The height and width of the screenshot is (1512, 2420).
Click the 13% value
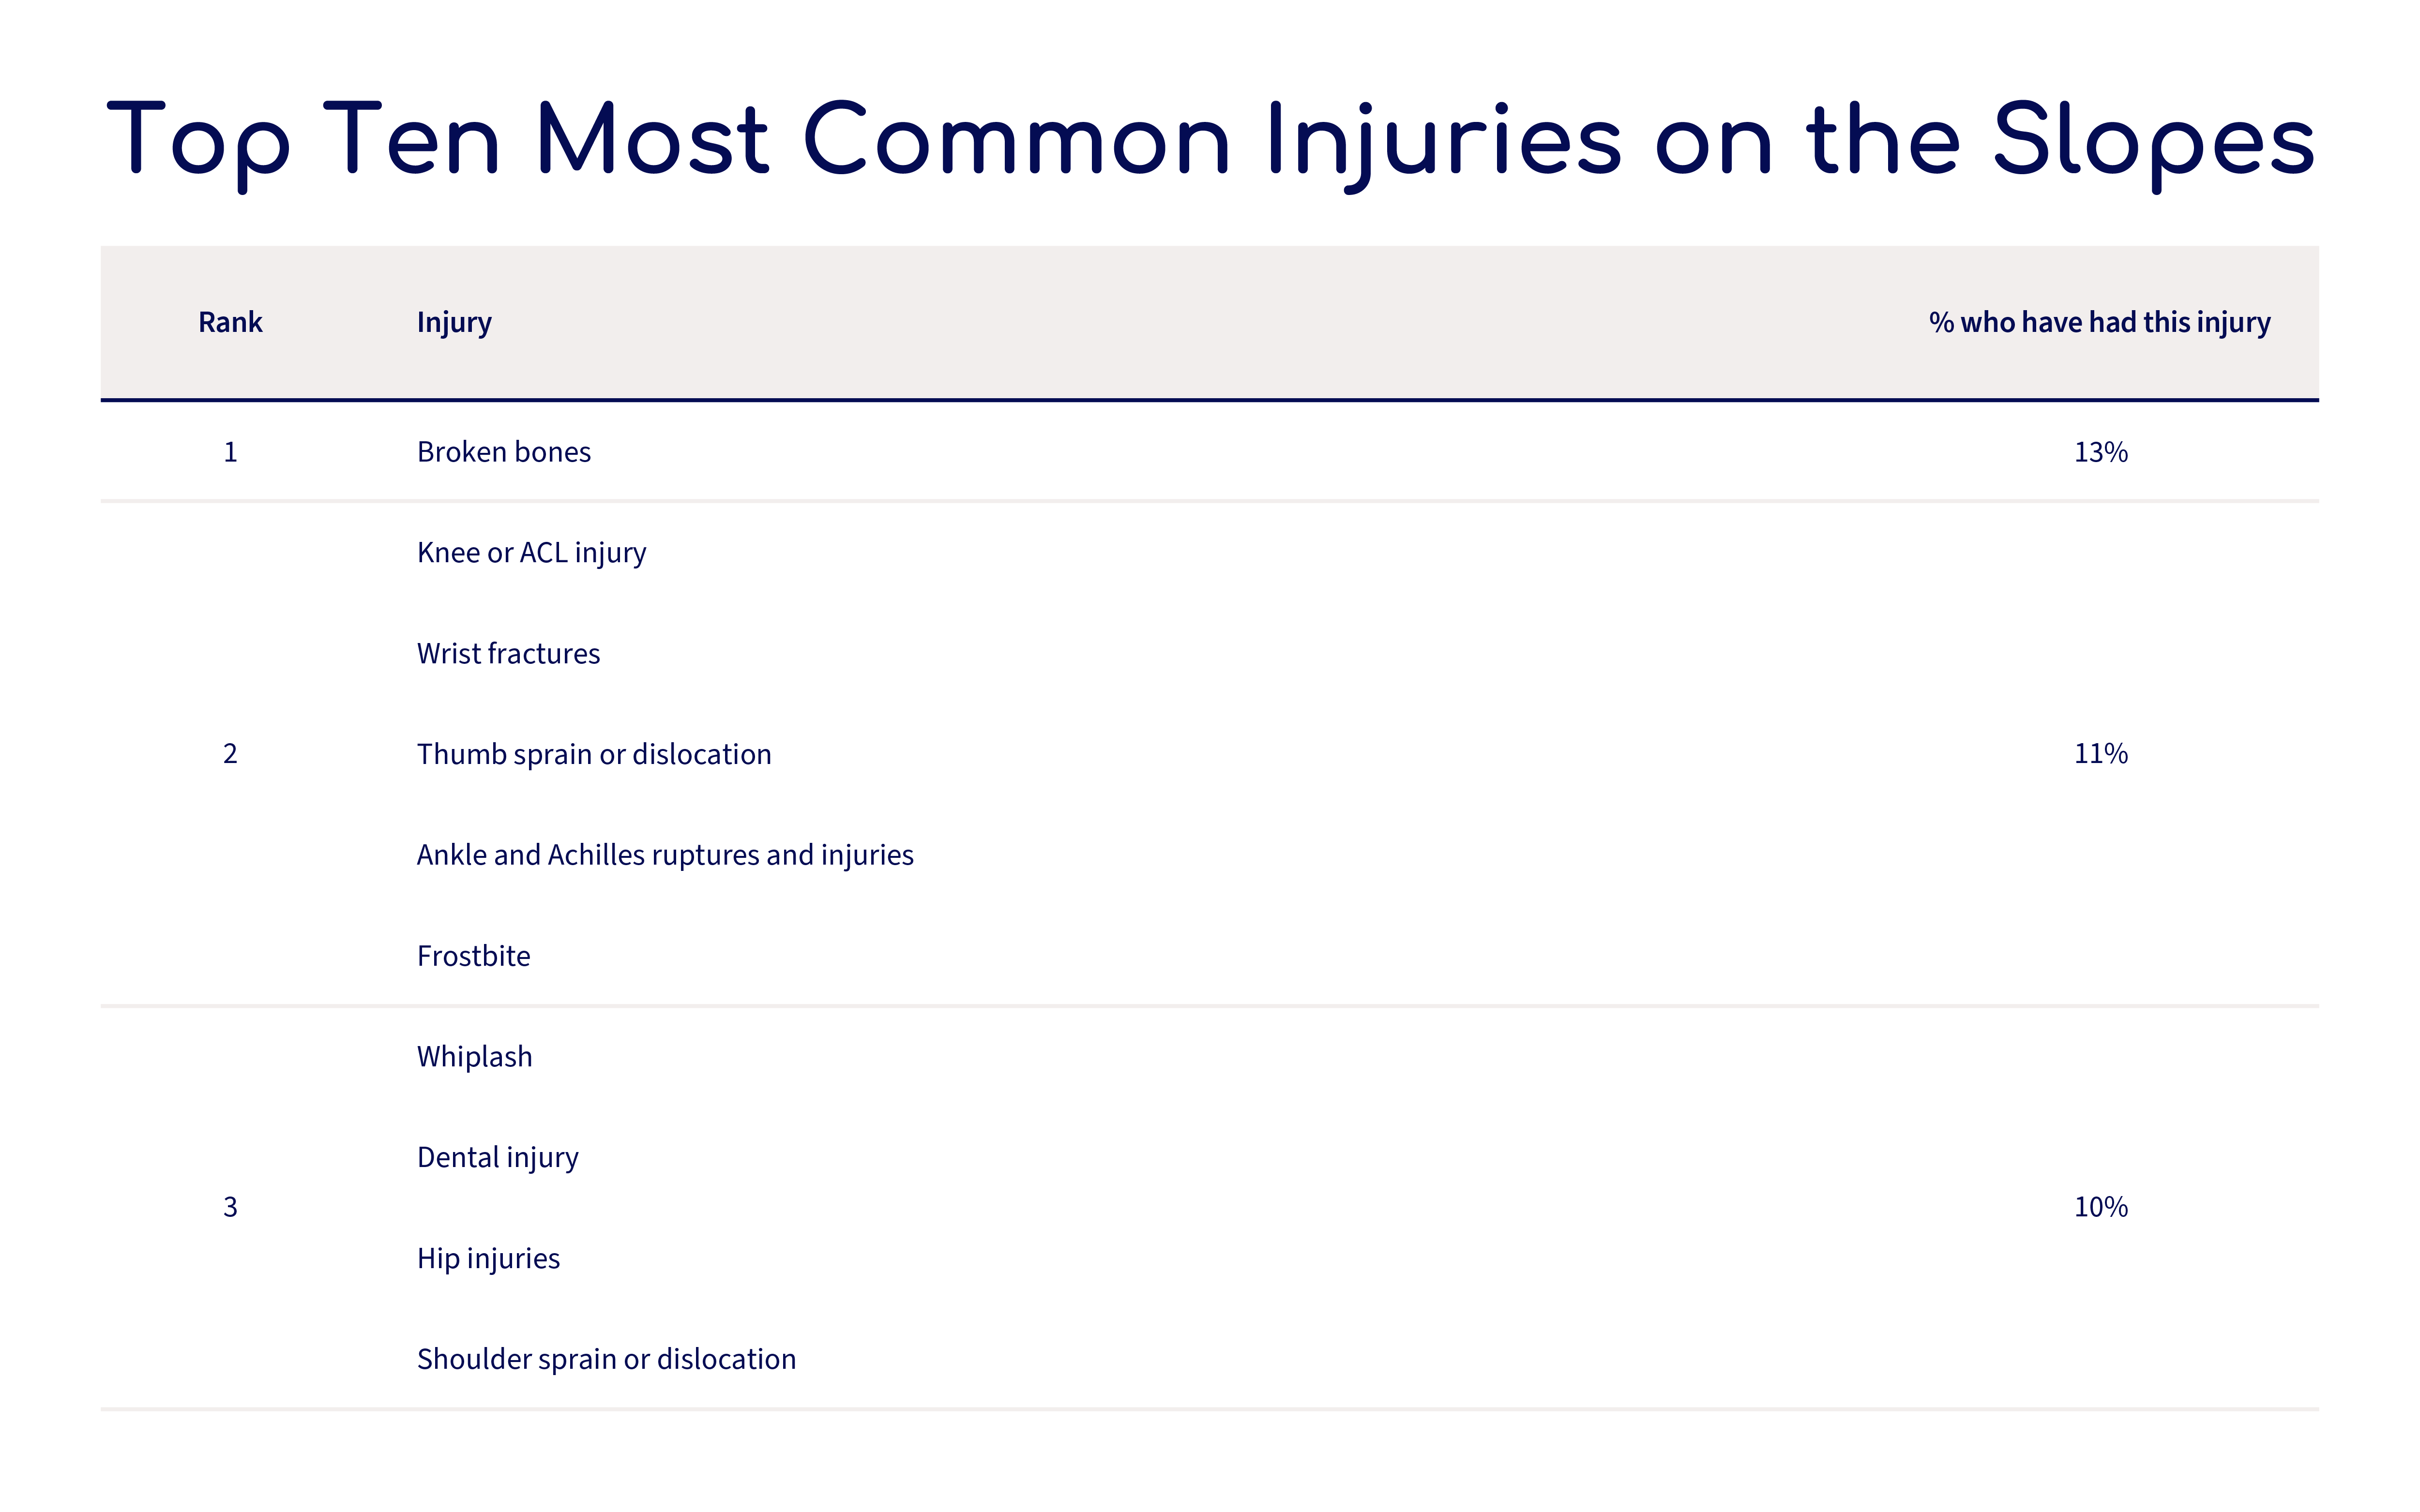[2100, 452]
